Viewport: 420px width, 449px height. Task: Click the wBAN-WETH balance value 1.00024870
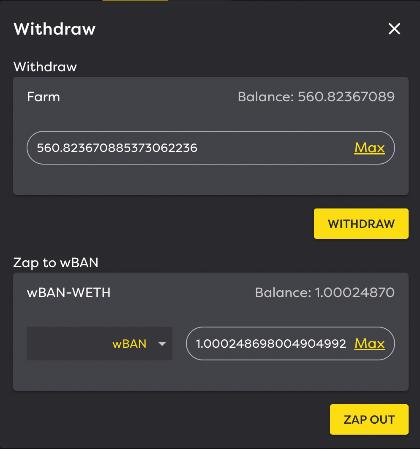click(355, 293)
